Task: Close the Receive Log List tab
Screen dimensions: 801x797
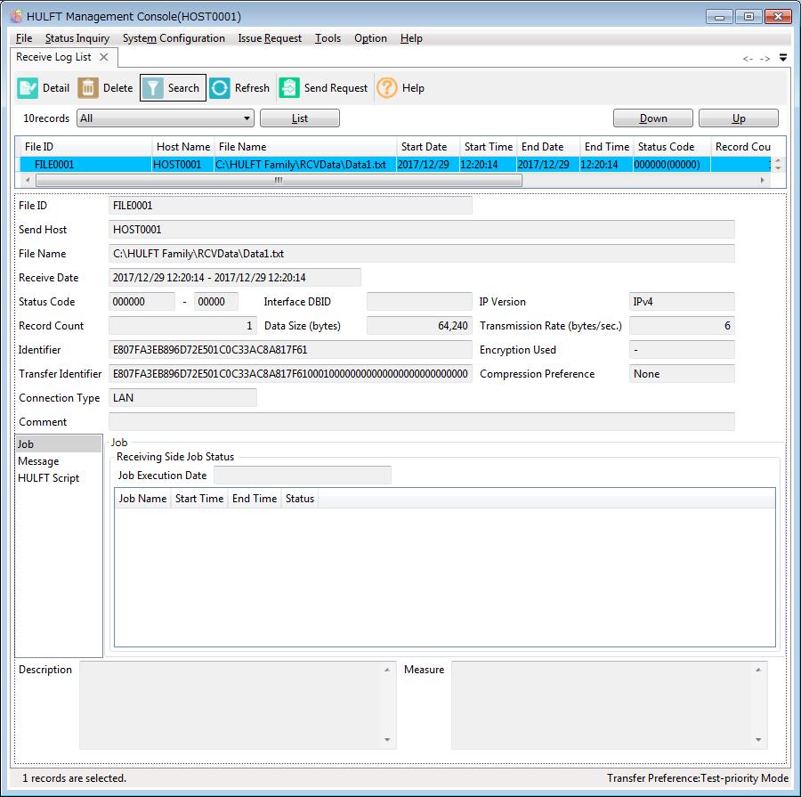Action: tap(104, 57)
